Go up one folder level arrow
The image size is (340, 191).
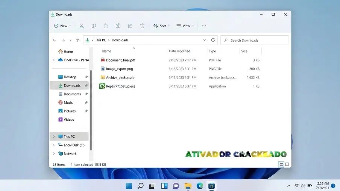point(77,40)
